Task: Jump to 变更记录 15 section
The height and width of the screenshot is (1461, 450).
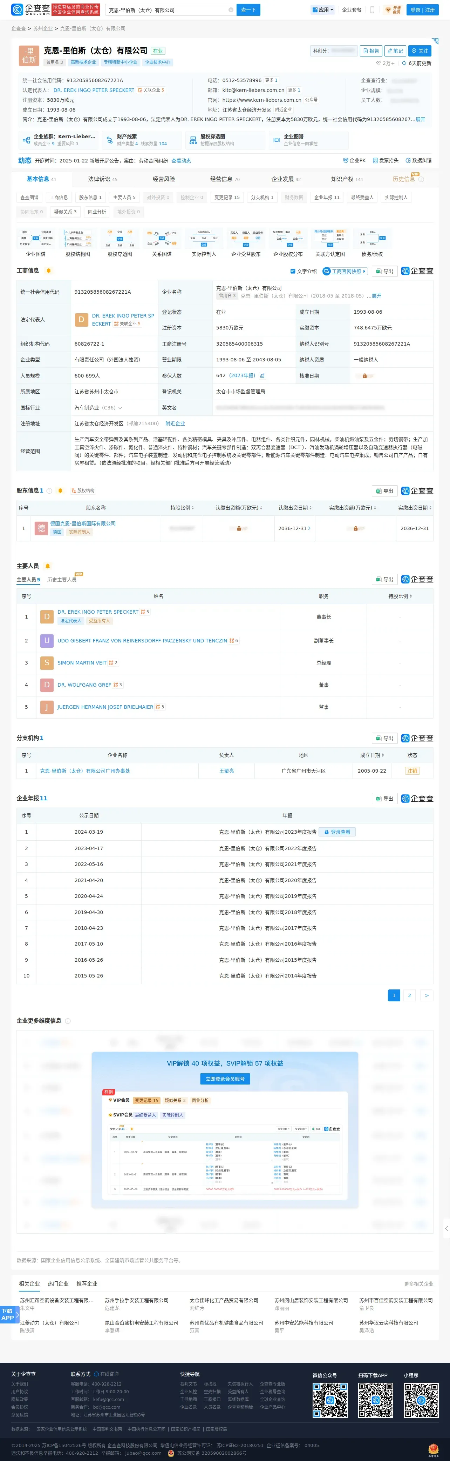Action: [x=227, y=198]
